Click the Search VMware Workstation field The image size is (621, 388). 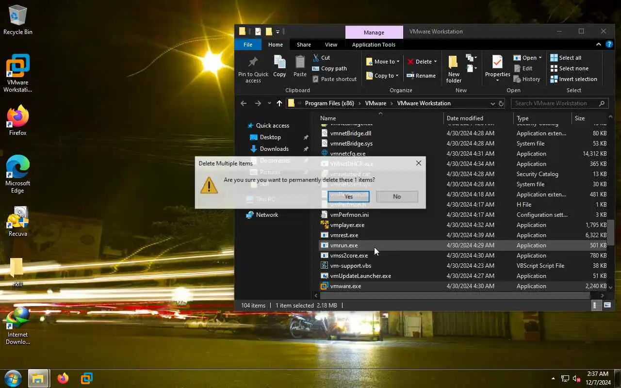[x=560, y=103]
